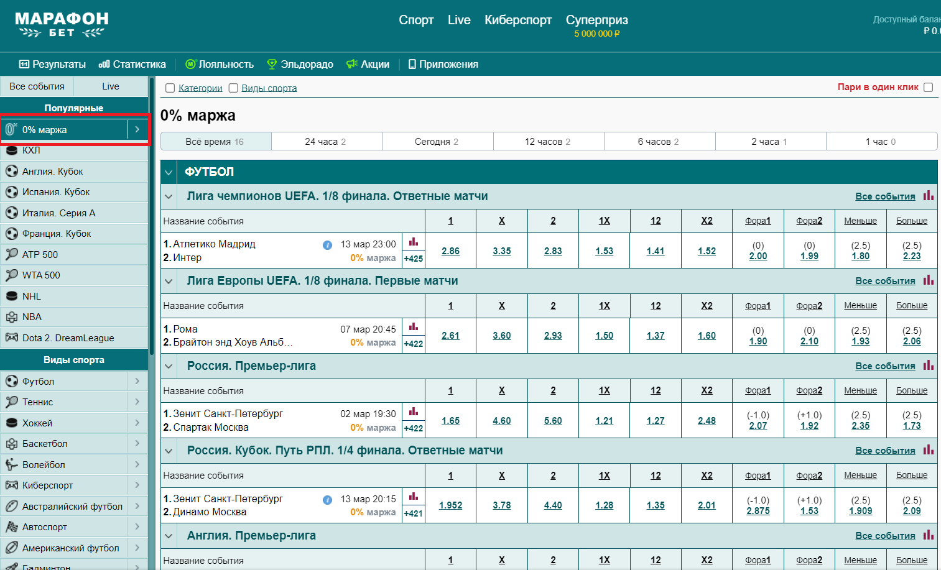Viewport: 941px width, 570px height.
Task: Select КХЛ in popular list
Action: pos(74,150)
